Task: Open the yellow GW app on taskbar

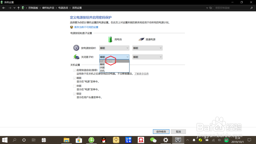Action: coord(116,140)
